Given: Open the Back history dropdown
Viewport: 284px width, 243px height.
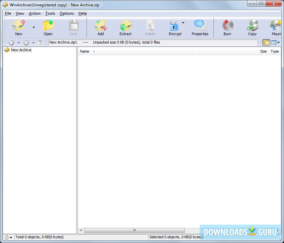Looking at the screenshot, I should coord(18,43).
